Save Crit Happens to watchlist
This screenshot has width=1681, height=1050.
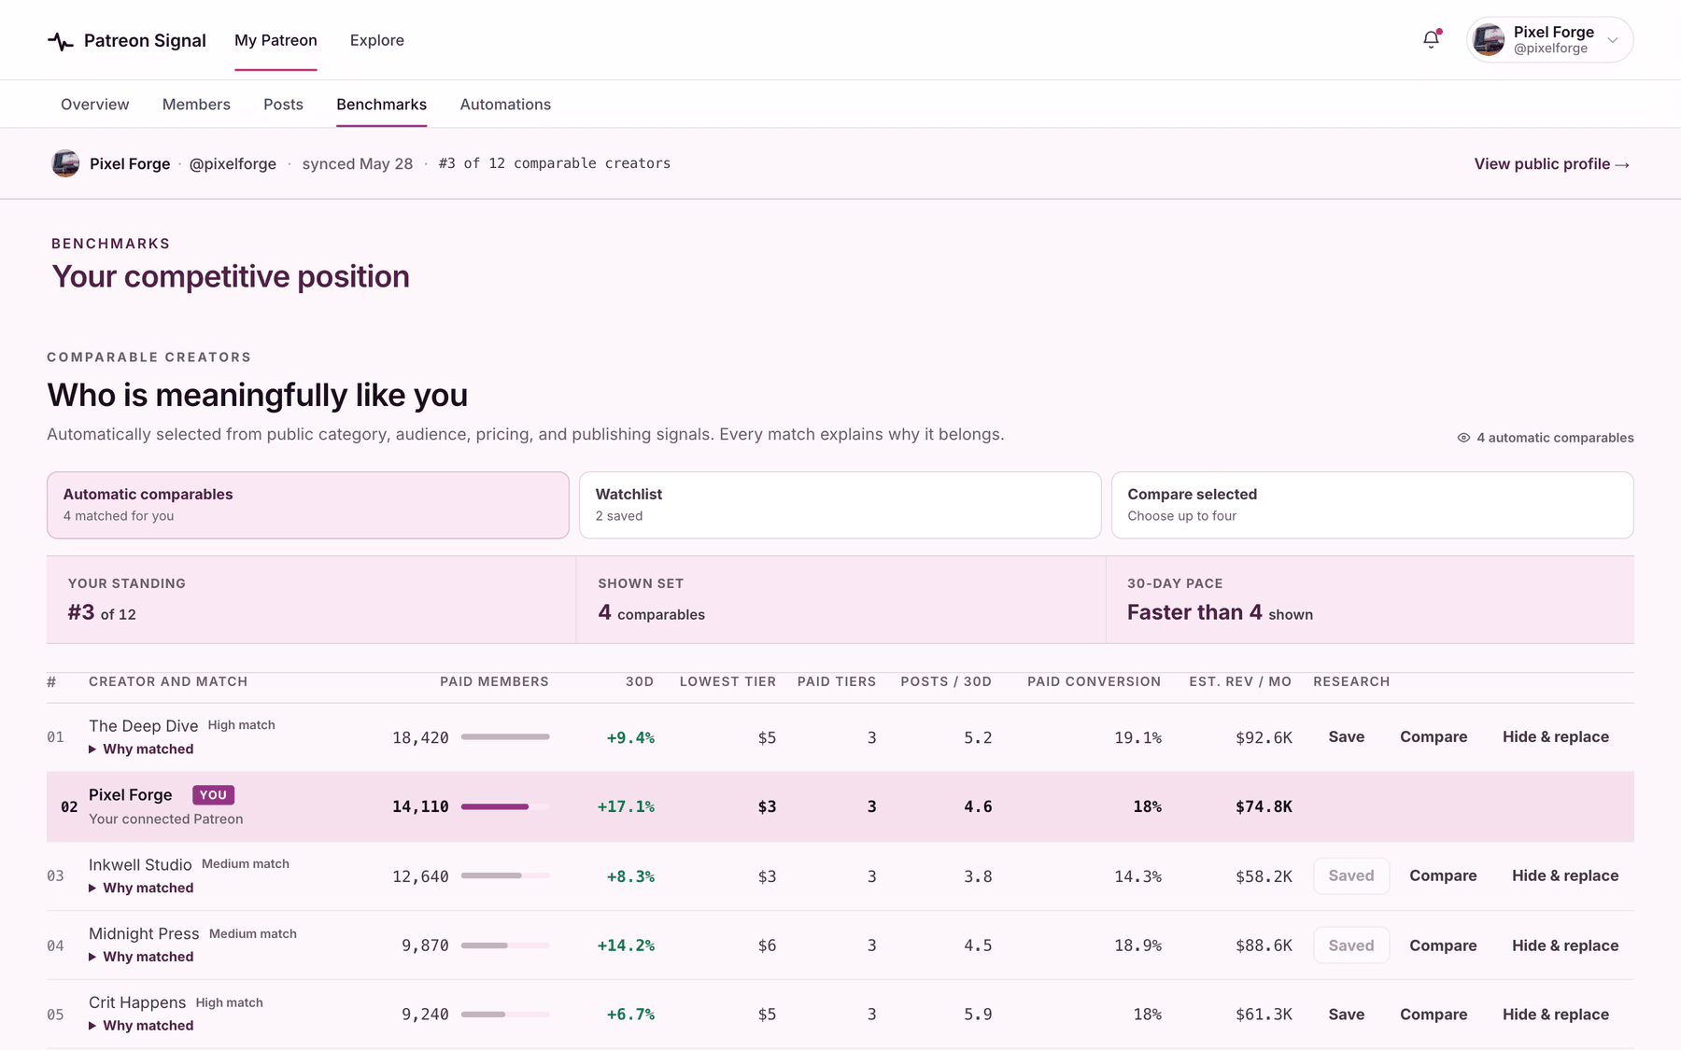(1347, 1015)
